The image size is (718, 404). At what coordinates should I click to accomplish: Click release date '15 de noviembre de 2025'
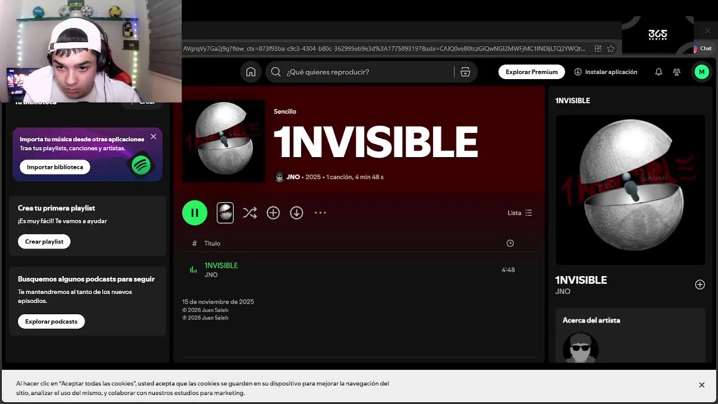click(218, 302)
